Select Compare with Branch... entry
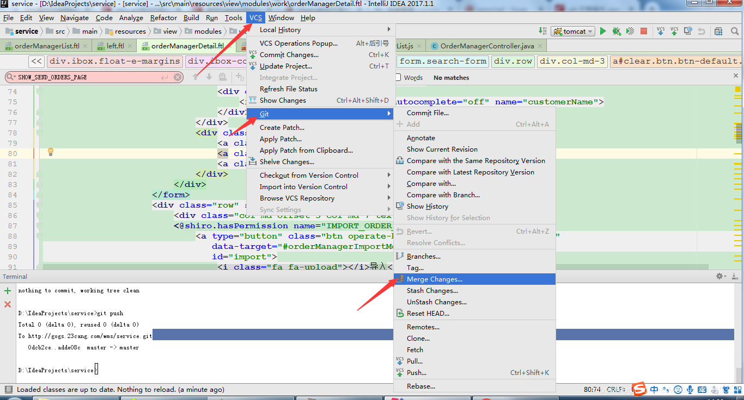 pyautogui.click(x=474, y=195)
